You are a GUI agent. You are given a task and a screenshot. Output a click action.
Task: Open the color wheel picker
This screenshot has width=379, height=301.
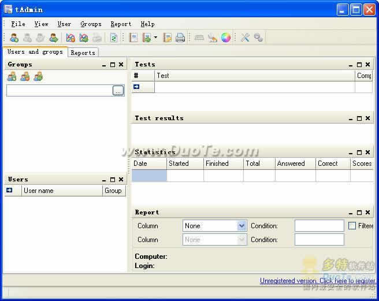tap(226, 38)
